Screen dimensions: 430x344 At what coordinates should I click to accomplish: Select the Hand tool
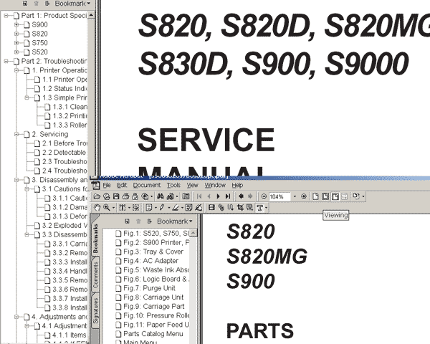(x=97, y=208)
